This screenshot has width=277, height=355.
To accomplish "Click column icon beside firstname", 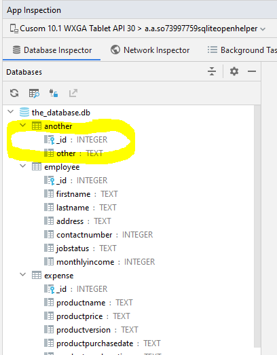I will tap(49, 194).
